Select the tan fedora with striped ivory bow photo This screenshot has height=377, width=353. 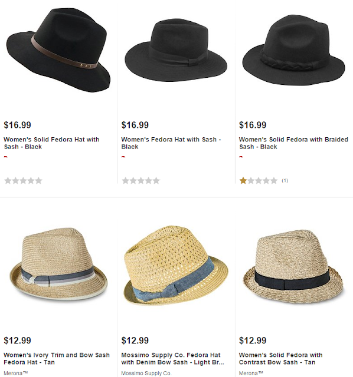pyautogui.click(x=58, y=264)
